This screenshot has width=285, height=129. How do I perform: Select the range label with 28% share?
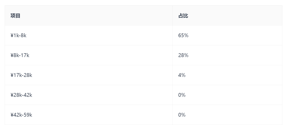tap(20, 55)
